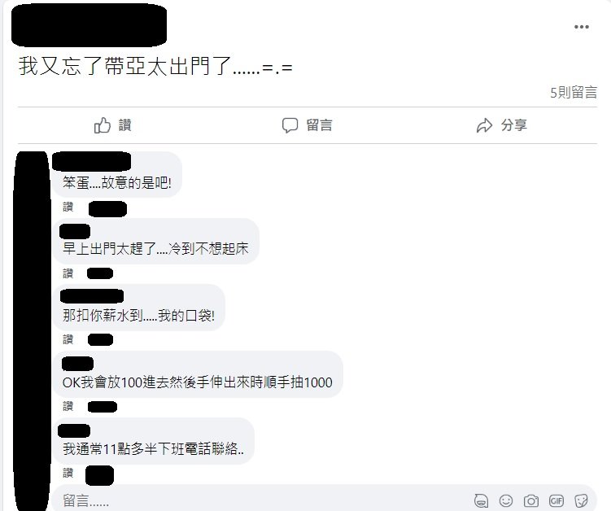Open the sticker picker icon
Image resolution: width=611 pixels, height=511 pixels.
[581, 500]
